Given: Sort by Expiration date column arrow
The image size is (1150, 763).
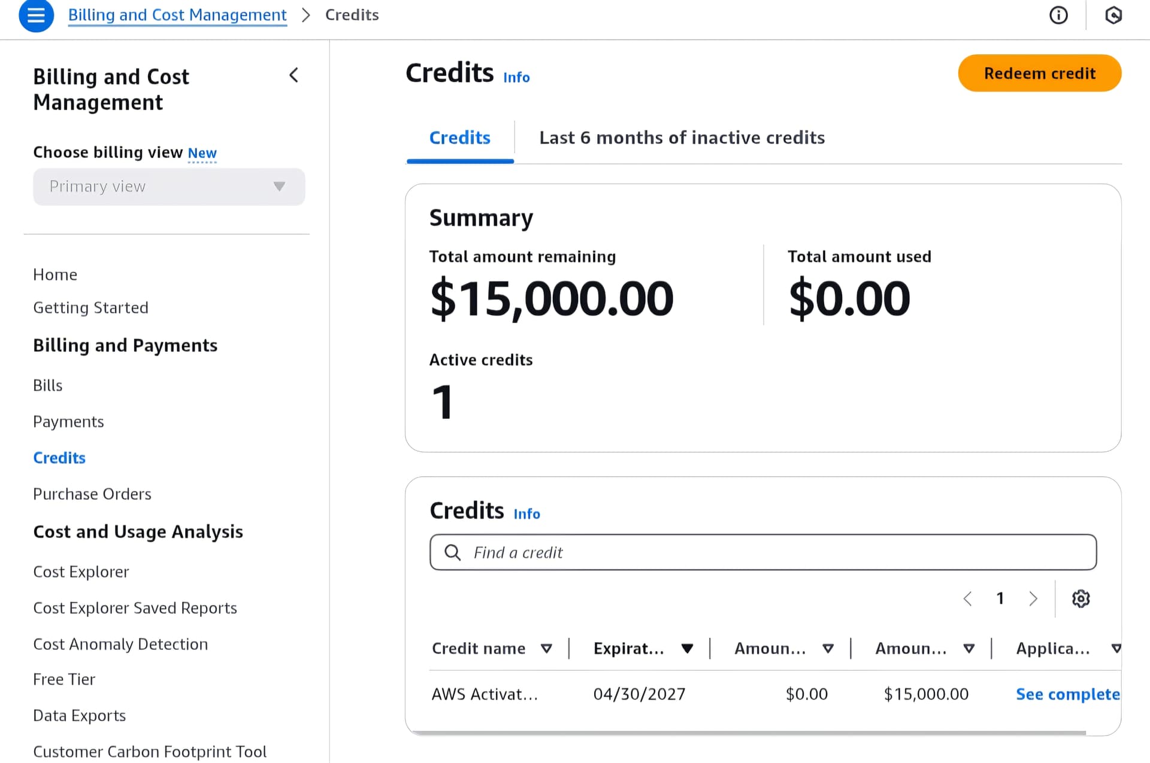Looking at the screenshot, I should (687, 649).
